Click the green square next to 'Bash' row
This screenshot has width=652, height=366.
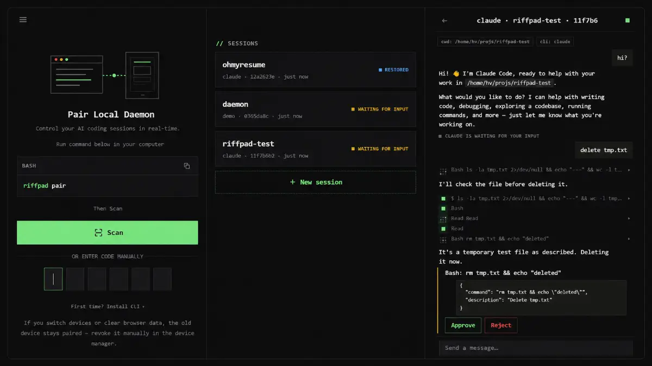(x=443, y=208)
